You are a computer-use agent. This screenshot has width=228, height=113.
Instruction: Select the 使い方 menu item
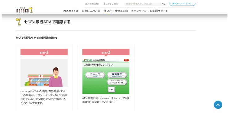pyautogui.click(x=108, y=11)
